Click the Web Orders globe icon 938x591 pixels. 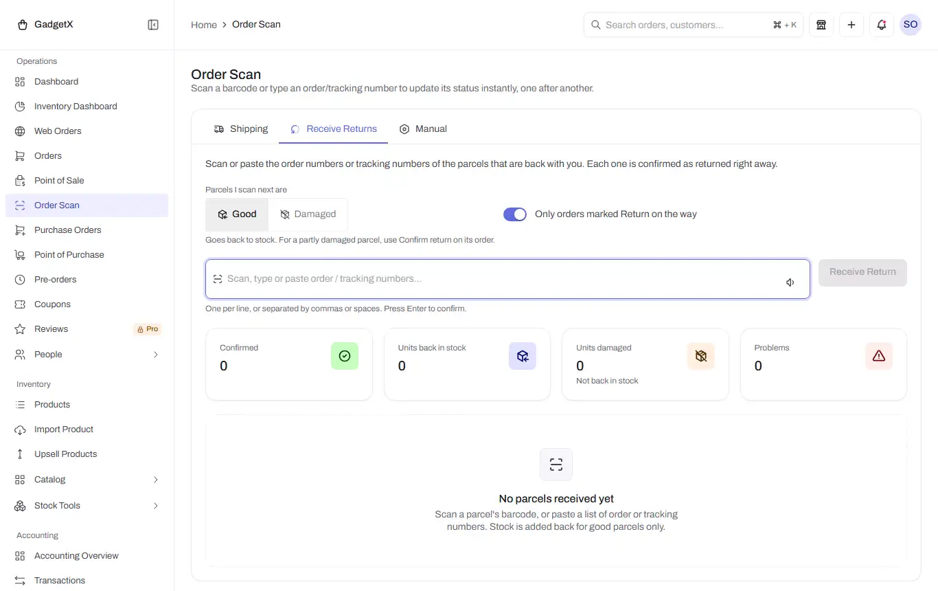[x=20, y=131]
